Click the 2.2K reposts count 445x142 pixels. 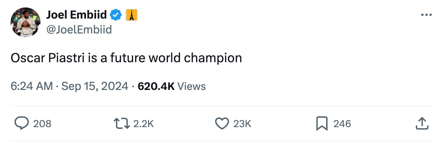point(143,124)
